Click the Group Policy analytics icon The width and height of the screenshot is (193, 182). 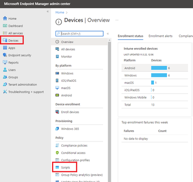click(x=57, y=175)
